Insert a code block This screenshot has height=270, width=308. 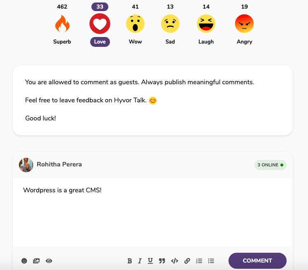pos(175,261)
